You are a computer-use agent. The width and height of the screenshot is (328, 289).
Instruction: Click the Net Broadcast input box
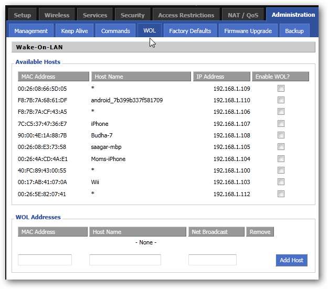[x=212, y=260]
